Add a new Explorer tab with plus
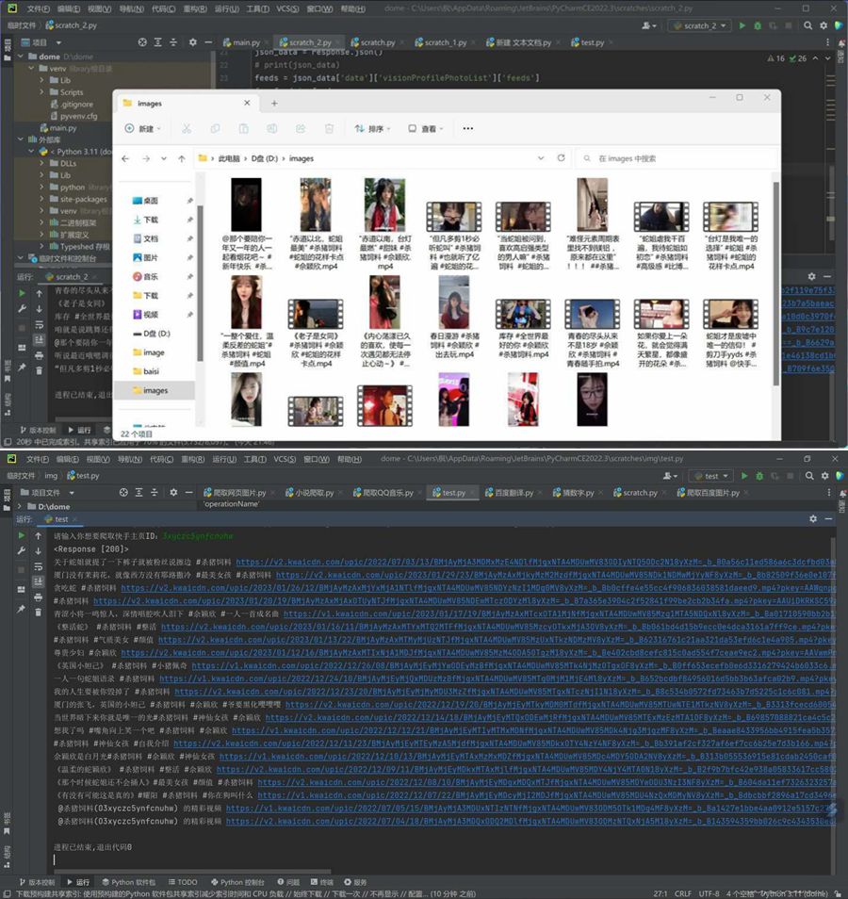The image size is (848, 899). (x=274, y=103)
